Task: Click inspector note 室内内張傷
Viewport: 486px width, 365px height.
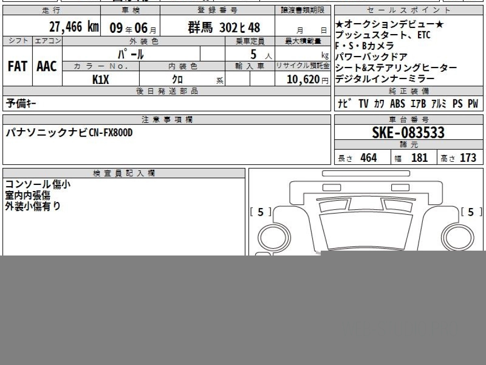Action: click(28, 195)
